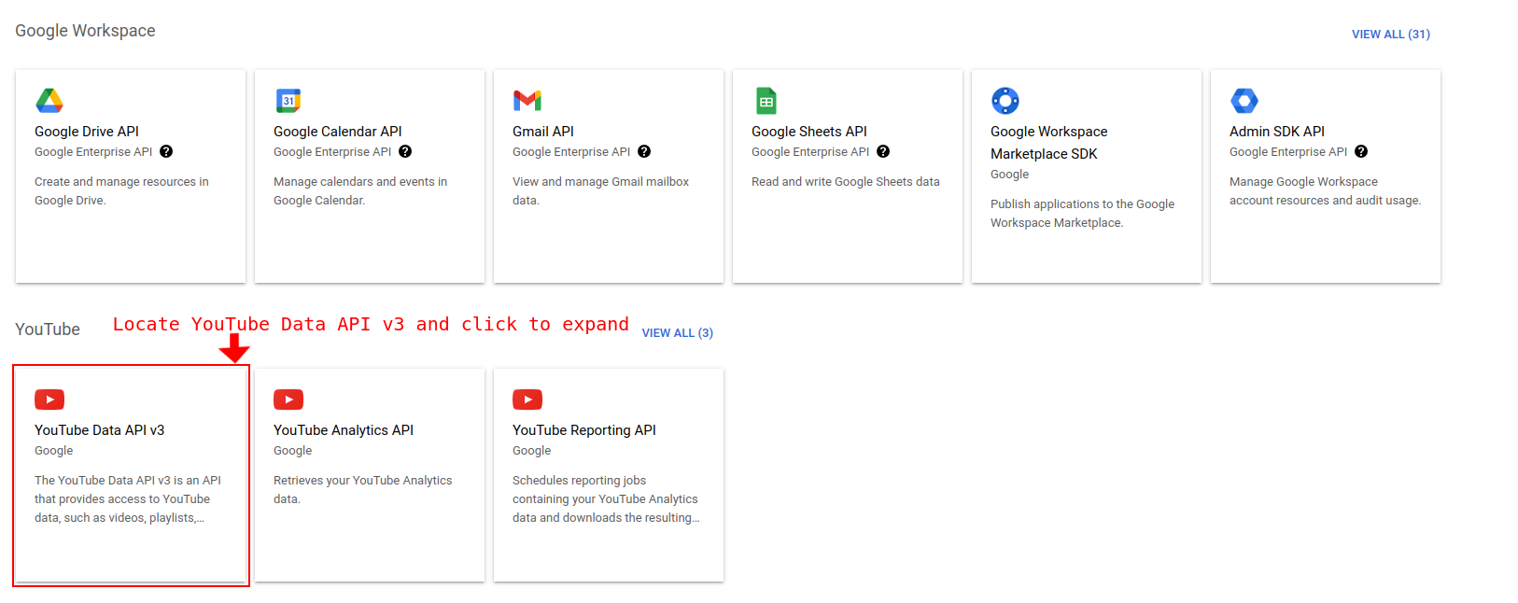Open YouTube Reporting API card description
This screenshot has height=603, width=1518.
pos(605,499)
